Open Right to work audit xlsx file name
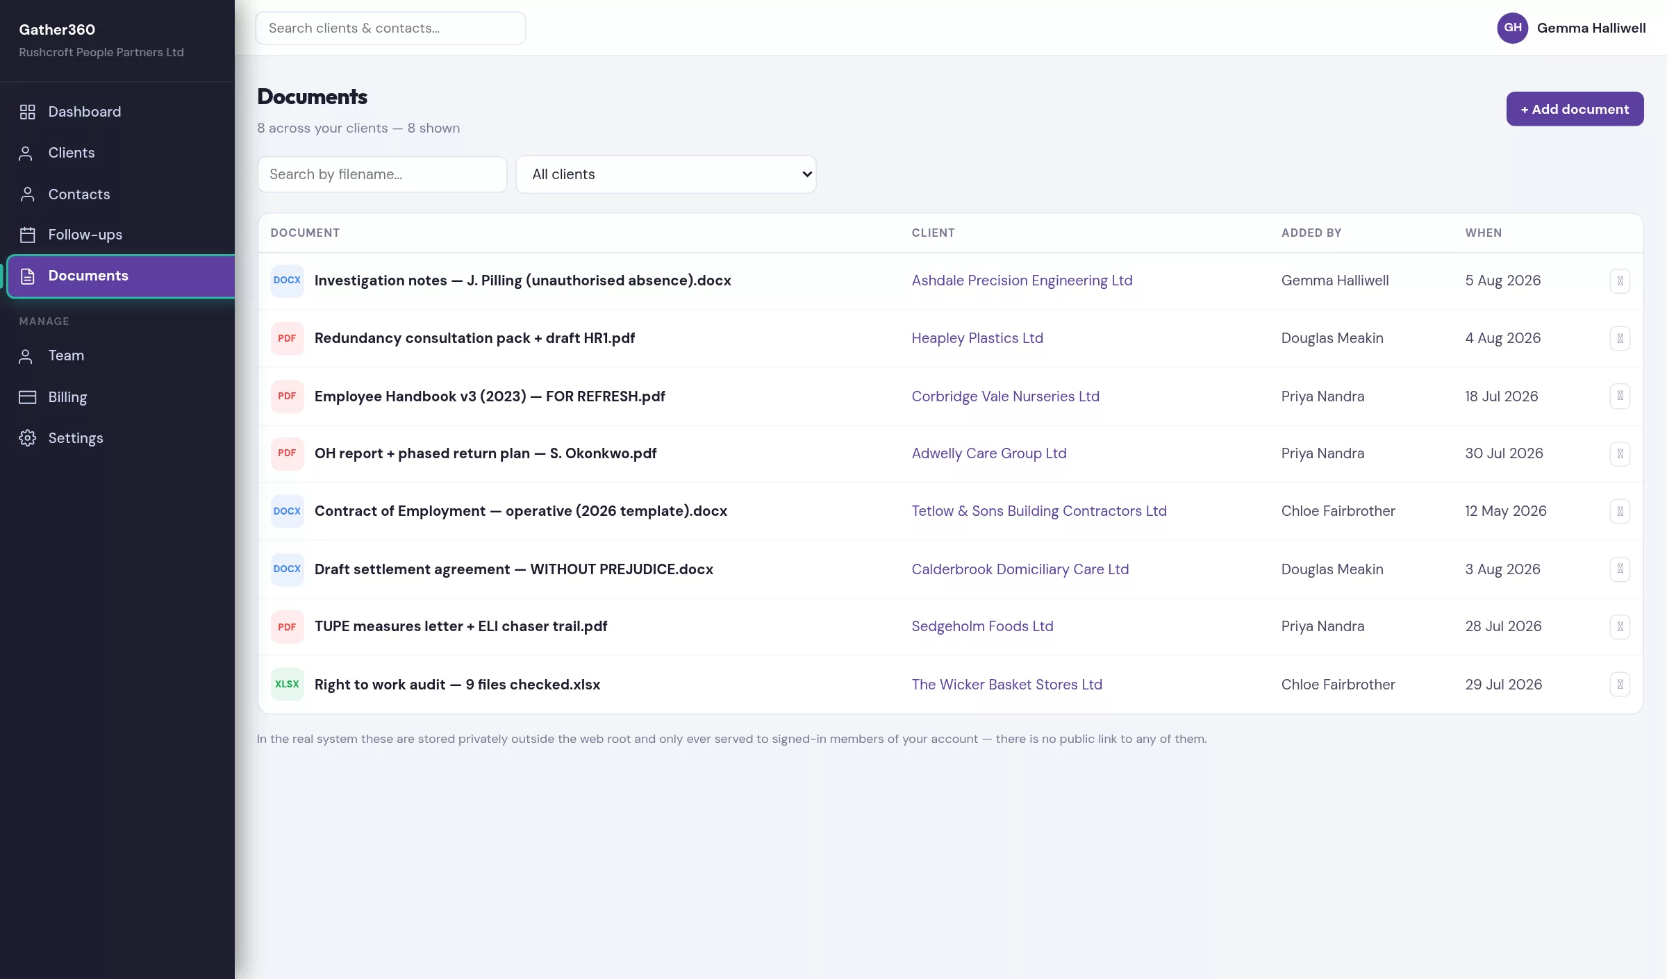The height and width of the screenshot is (979, 1667). [457, 685]
